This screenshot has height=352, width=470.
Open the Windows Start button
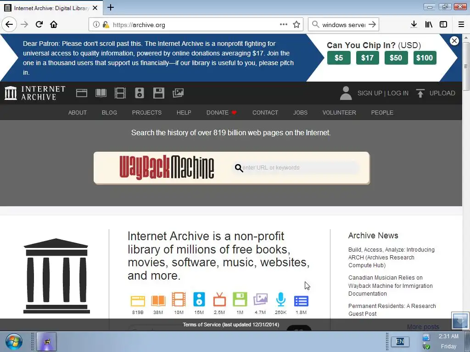[x=14, y=341]
